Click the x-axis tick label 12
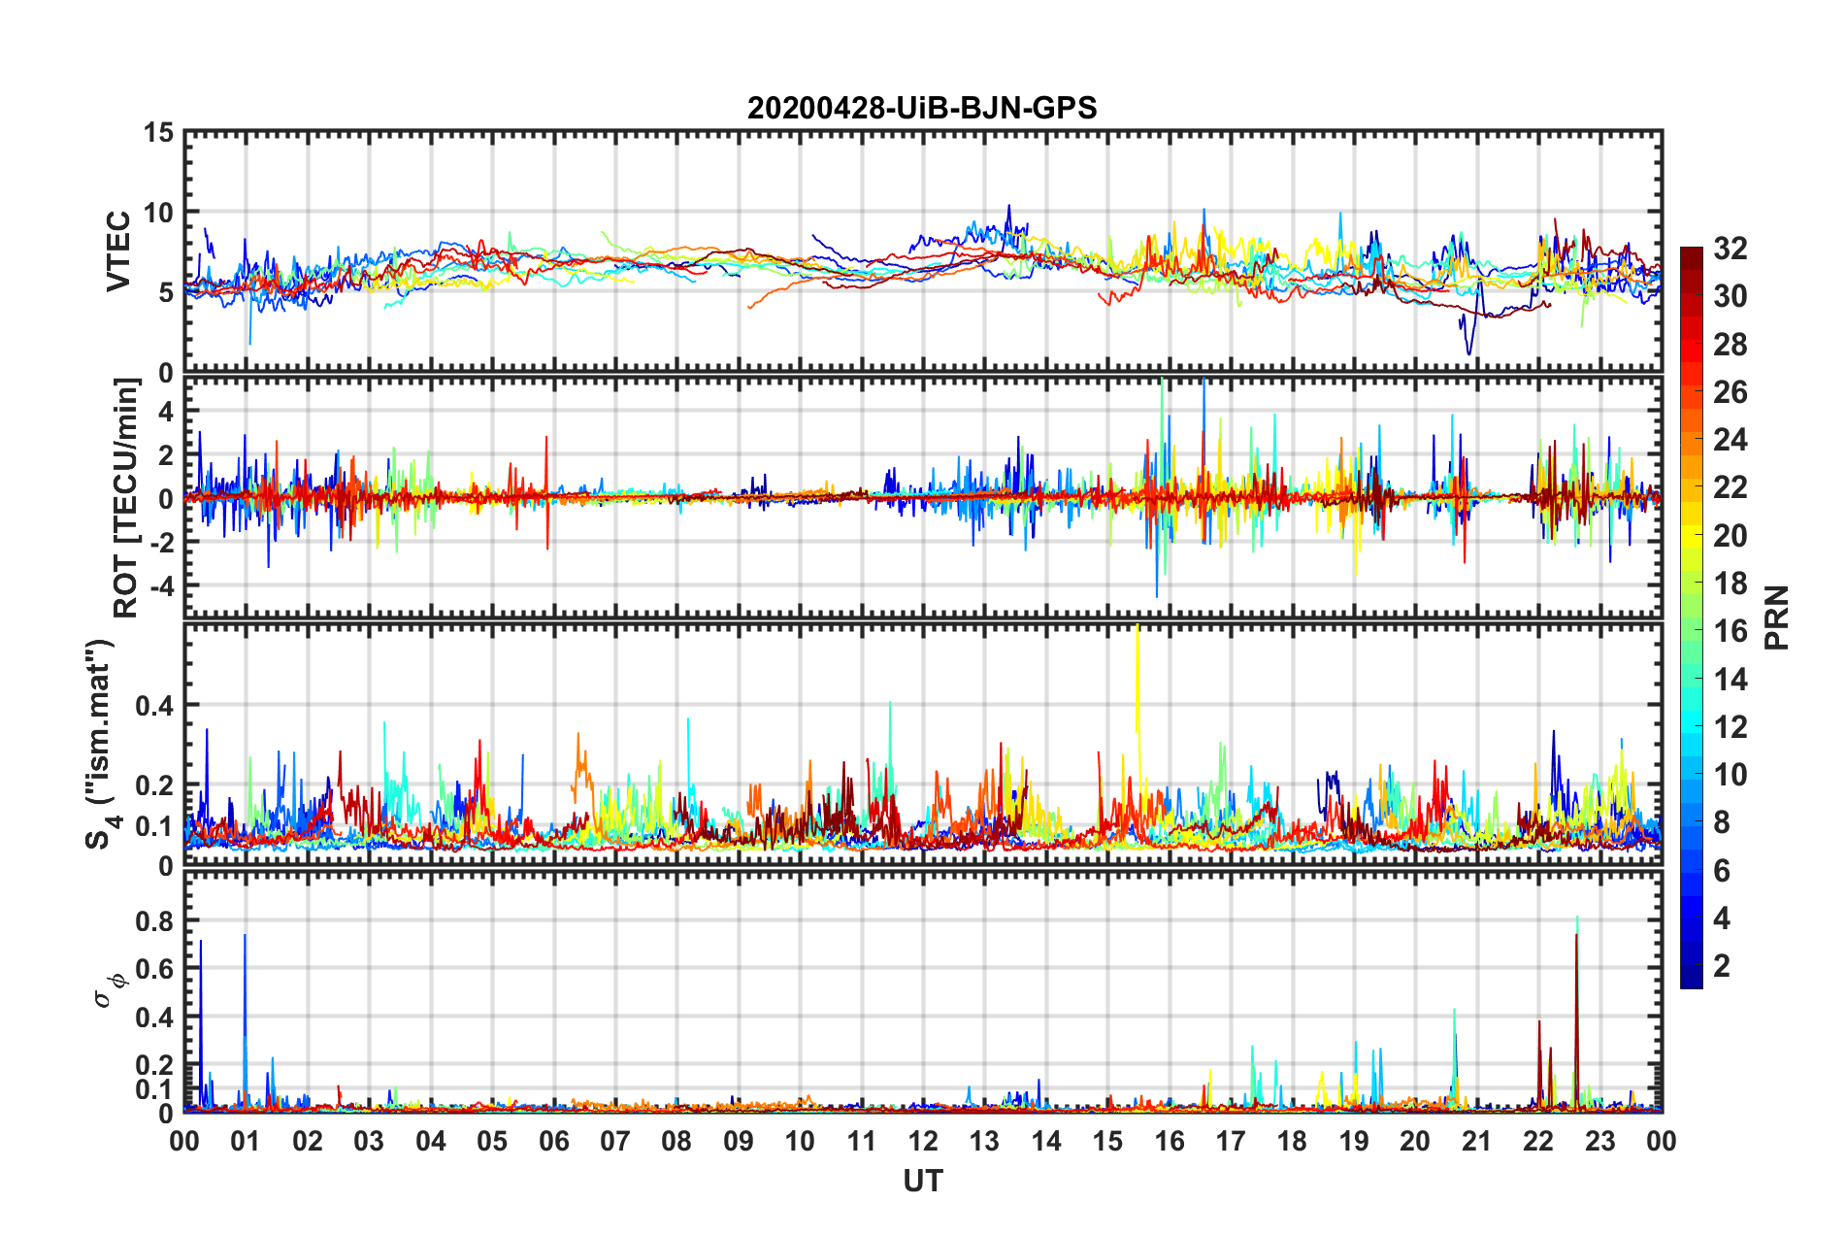The image size is (1846, 1235). (x=922, y=1141)
